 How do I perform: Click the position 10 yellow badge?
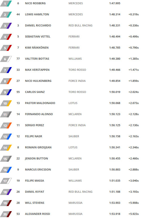[6, 103]
